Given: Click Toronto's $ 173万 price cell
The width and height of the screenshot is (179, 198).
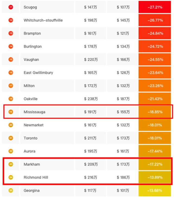Looking at the screenshot, I should pos(123,138).
